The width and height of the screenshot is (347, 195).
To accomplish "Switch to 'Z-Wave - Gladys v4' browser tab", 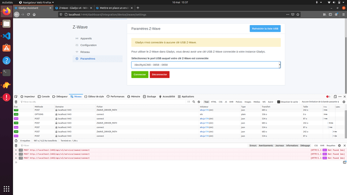I will coord(74,8).
